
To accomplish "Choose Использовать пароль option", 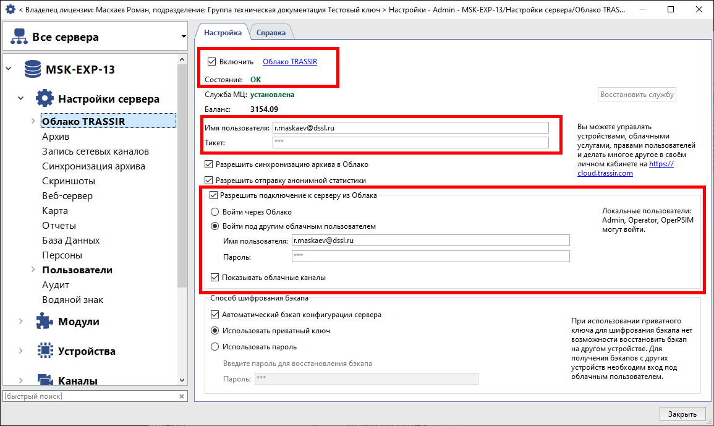I will 215,347.
